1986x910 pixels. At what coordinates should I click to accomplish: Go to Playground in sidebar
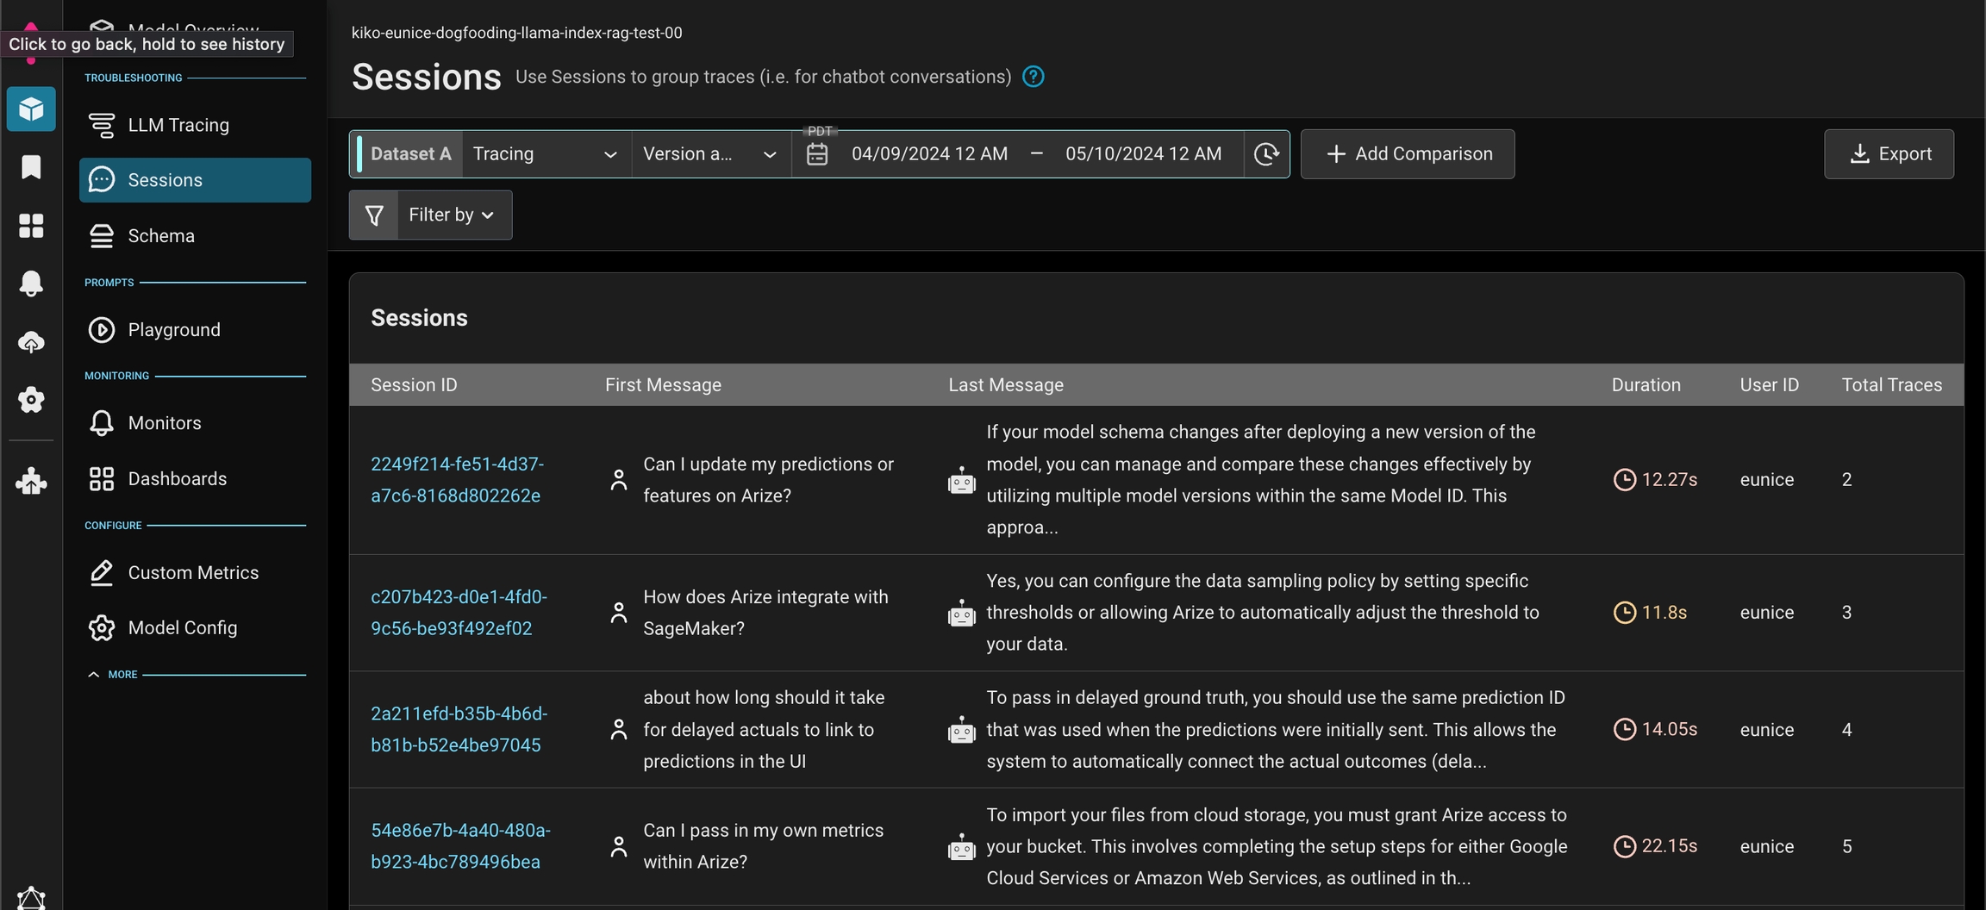click(x=195, y=330)
